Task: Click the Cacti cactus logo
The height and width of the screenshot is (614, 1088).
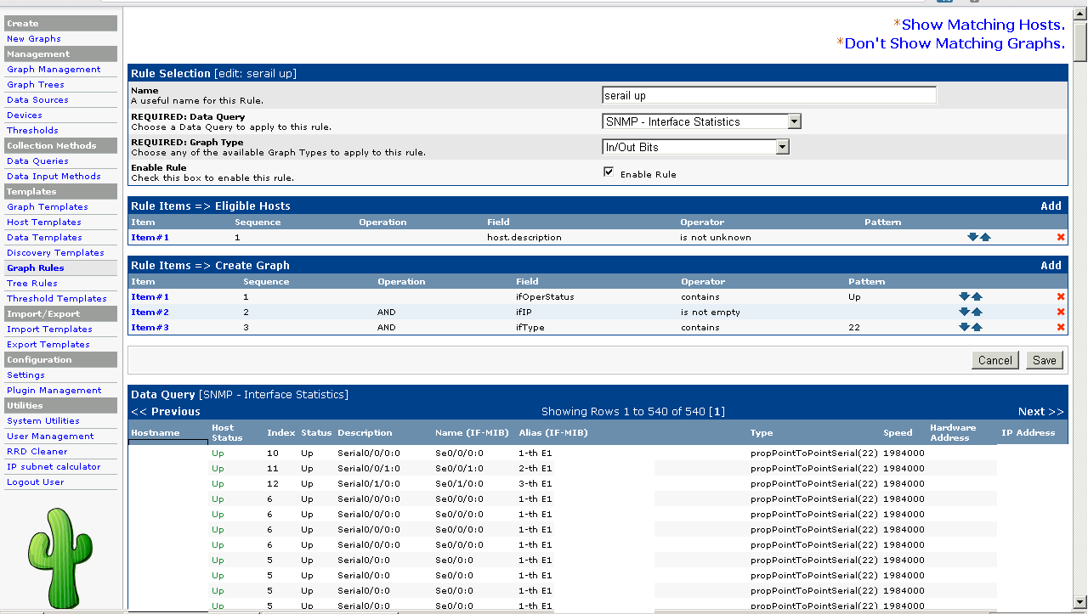Action: 59,557
